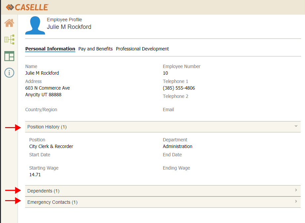Open the Professional Development tab
305x223 pixels.
pos(142,49)
